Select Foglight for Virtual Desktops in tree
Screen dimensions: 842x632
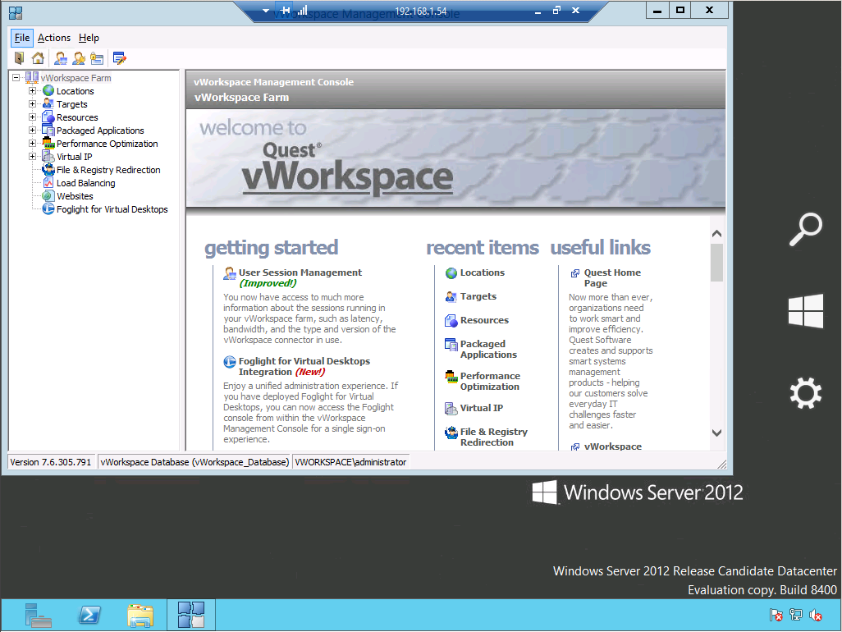click(x=112, y=208)
